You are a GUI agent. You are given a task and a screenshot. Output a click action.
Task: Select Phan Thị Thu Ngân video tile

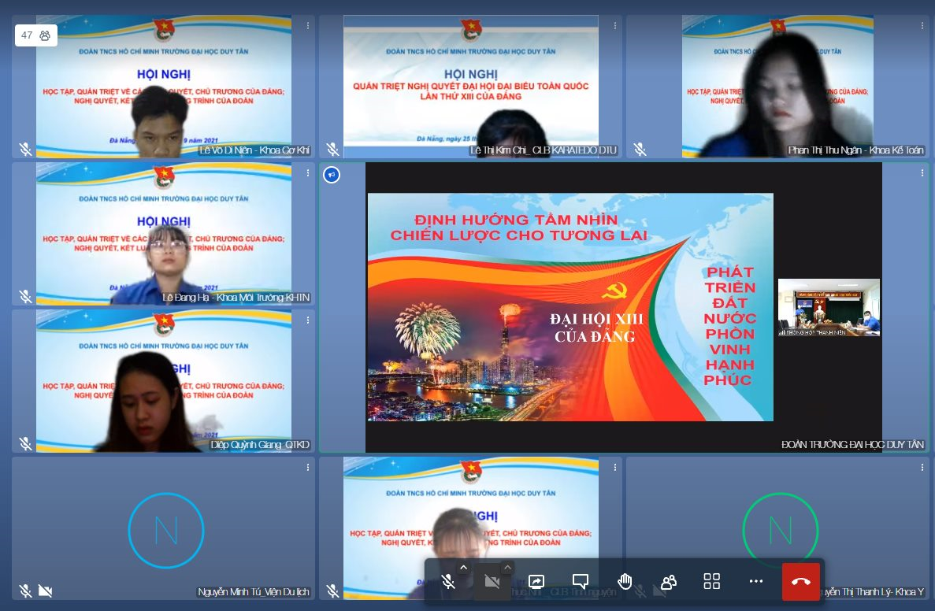coord(777,87)
